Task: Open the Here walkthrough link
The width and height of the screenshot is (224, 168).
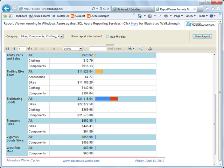Action: point(134,24)
